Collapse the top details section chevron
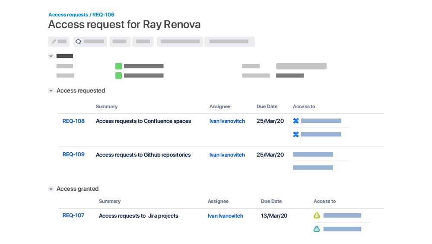Screen dimensions: 432x244 coord(51,56)
